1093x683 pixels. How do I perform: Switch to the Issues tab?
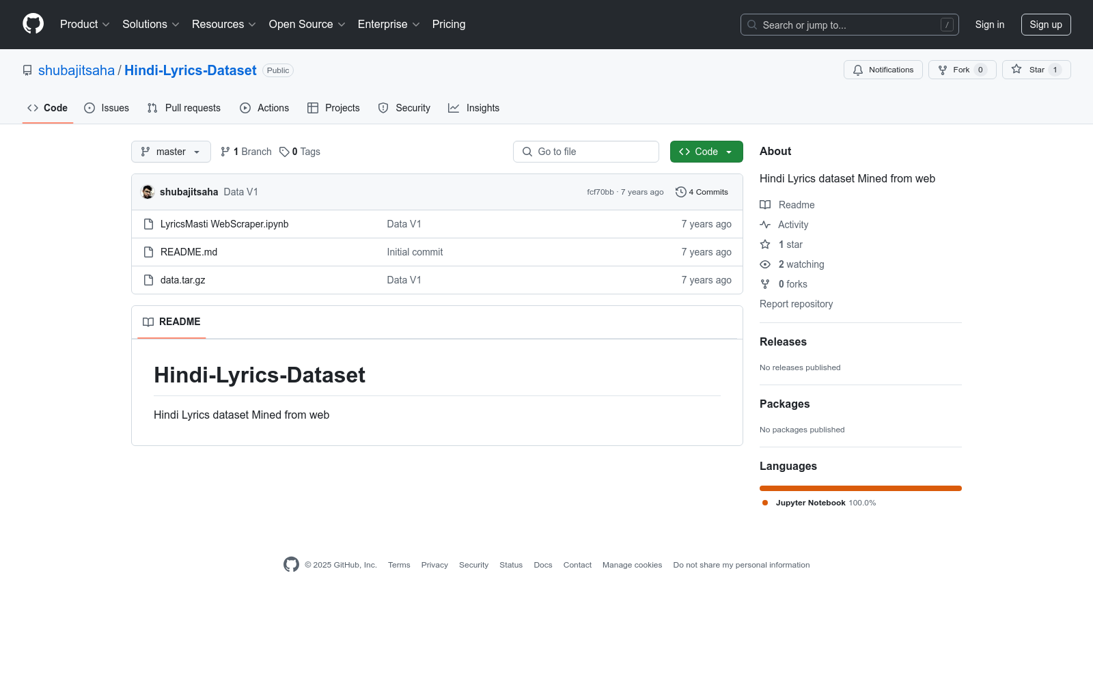pos(107,108)
